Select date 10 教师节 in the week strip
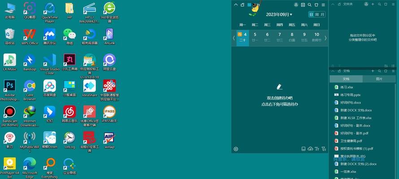 [317, 38]
